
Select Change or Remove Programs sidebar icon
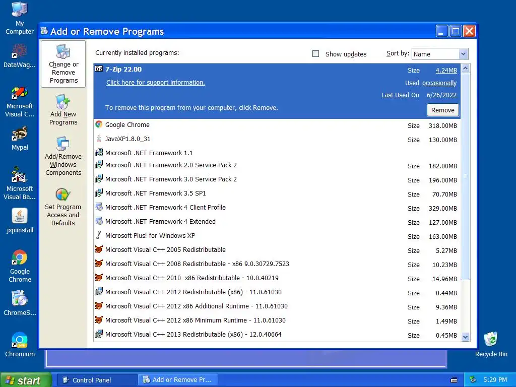tap(63, 64)
